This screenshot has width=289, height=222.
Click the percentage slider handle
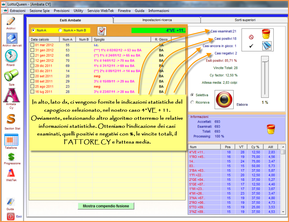pyautogui.click(x=265, y=60)
